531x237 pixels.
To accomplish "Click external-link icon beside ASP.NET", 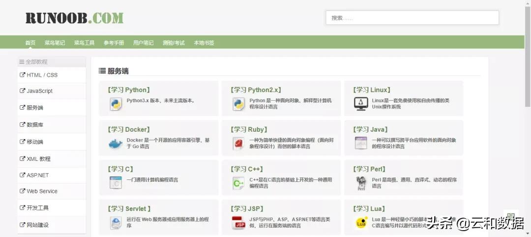I will pyautogui.click(x=22, y=175).
